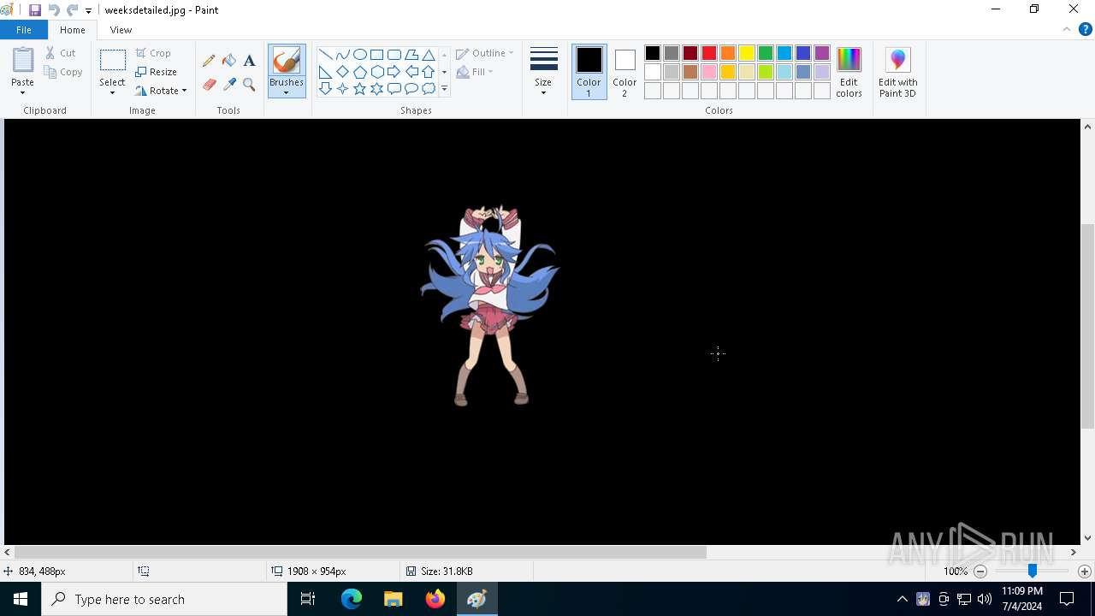Expand the Shapes gallery more arrow
Screen dimensions: 1095x616
[x=444, y=89]
